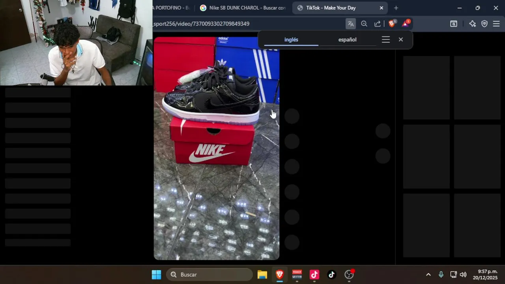Open Brave Shields lion icon
The width and height of the screenshot is (505, 284).
[x=392, y=23]
